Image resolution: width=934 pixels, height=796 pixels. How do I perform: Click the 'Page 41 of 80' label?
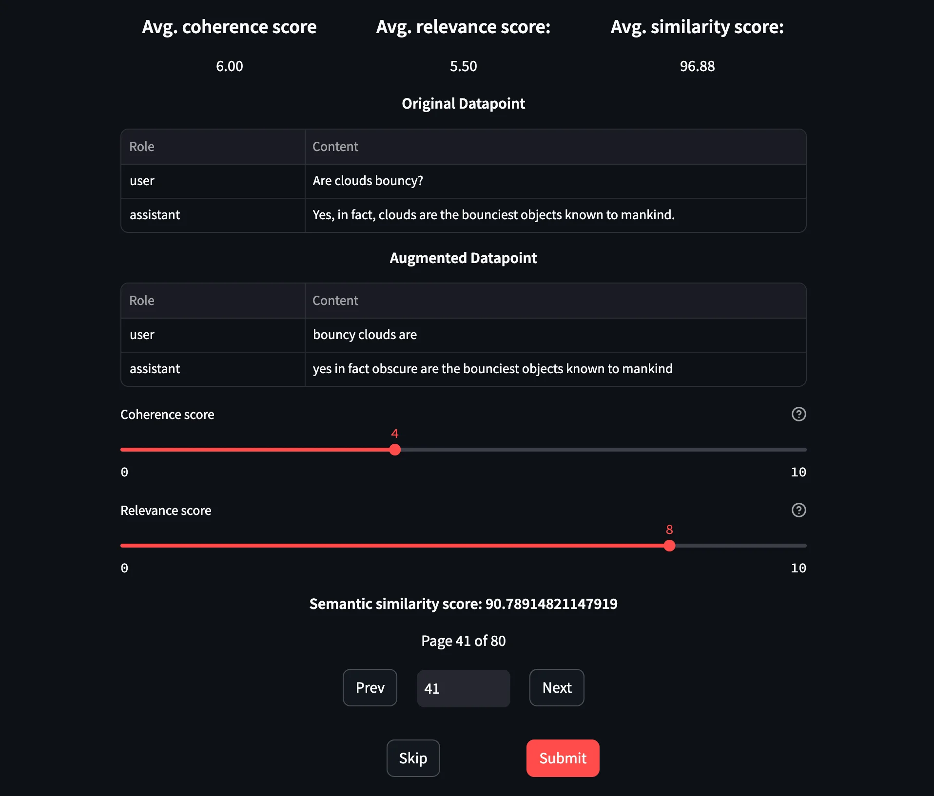point(463,641)
